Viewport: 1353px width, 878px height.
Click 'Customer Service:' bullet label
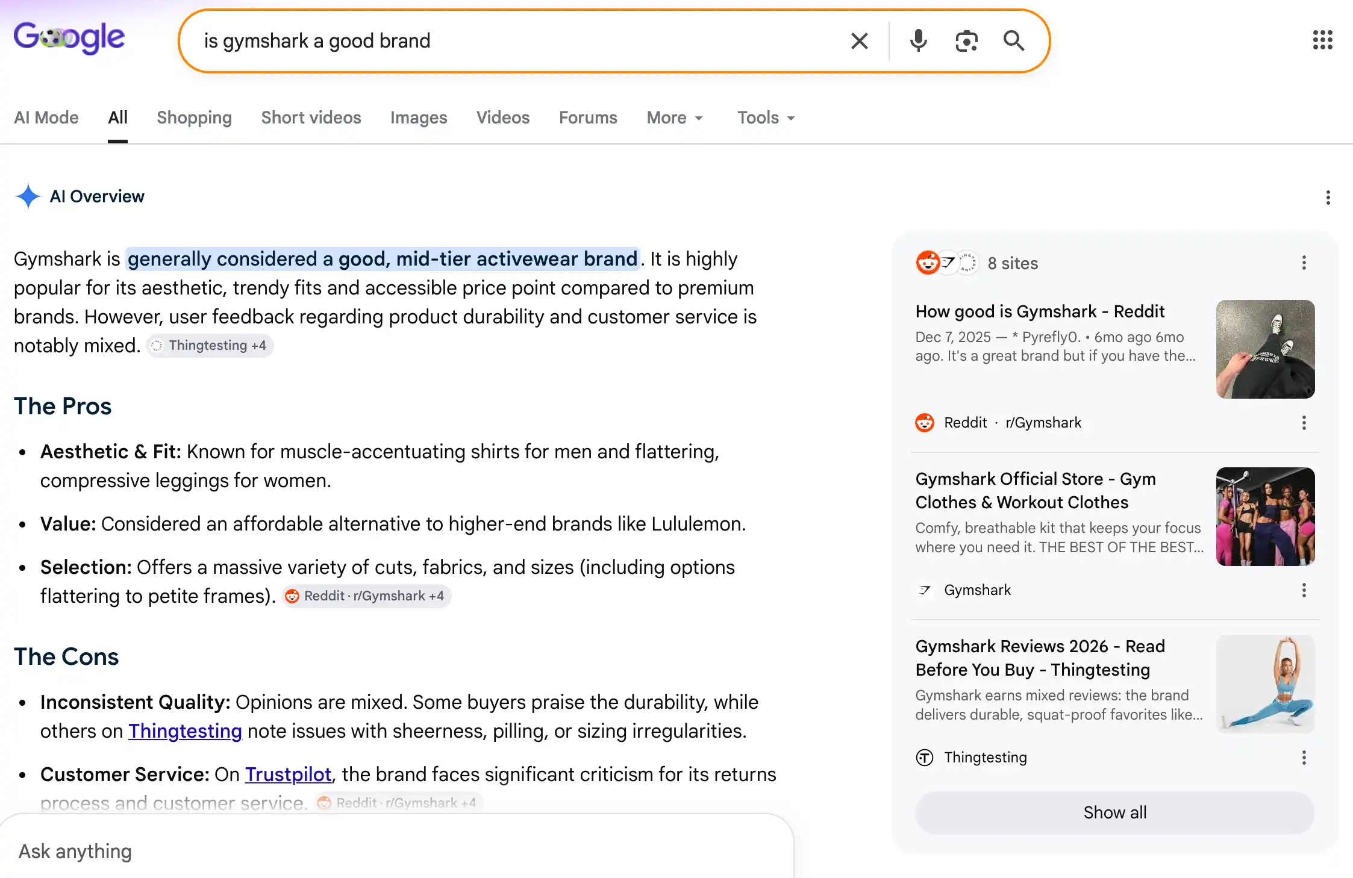coord(125,774)
